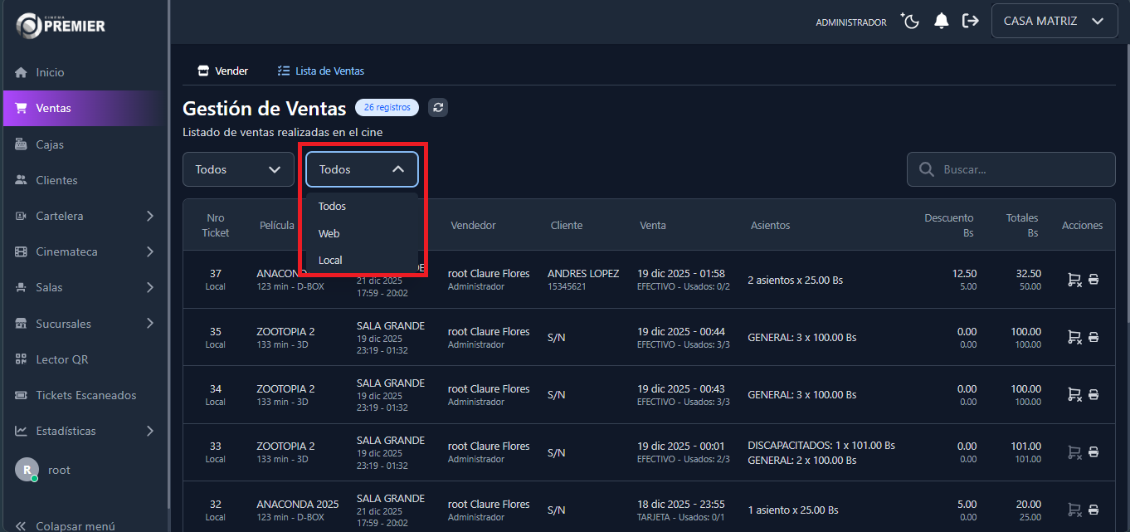Switch to Lista de Ventas tab
1130x532 pixels.
(x=321, y=71)
